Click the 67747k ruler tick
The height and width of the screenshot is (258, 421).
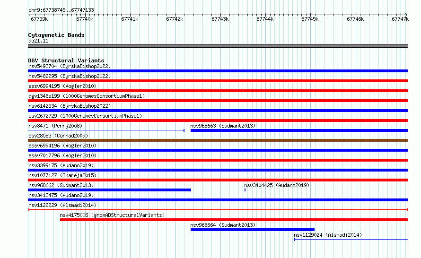point(400,19)
